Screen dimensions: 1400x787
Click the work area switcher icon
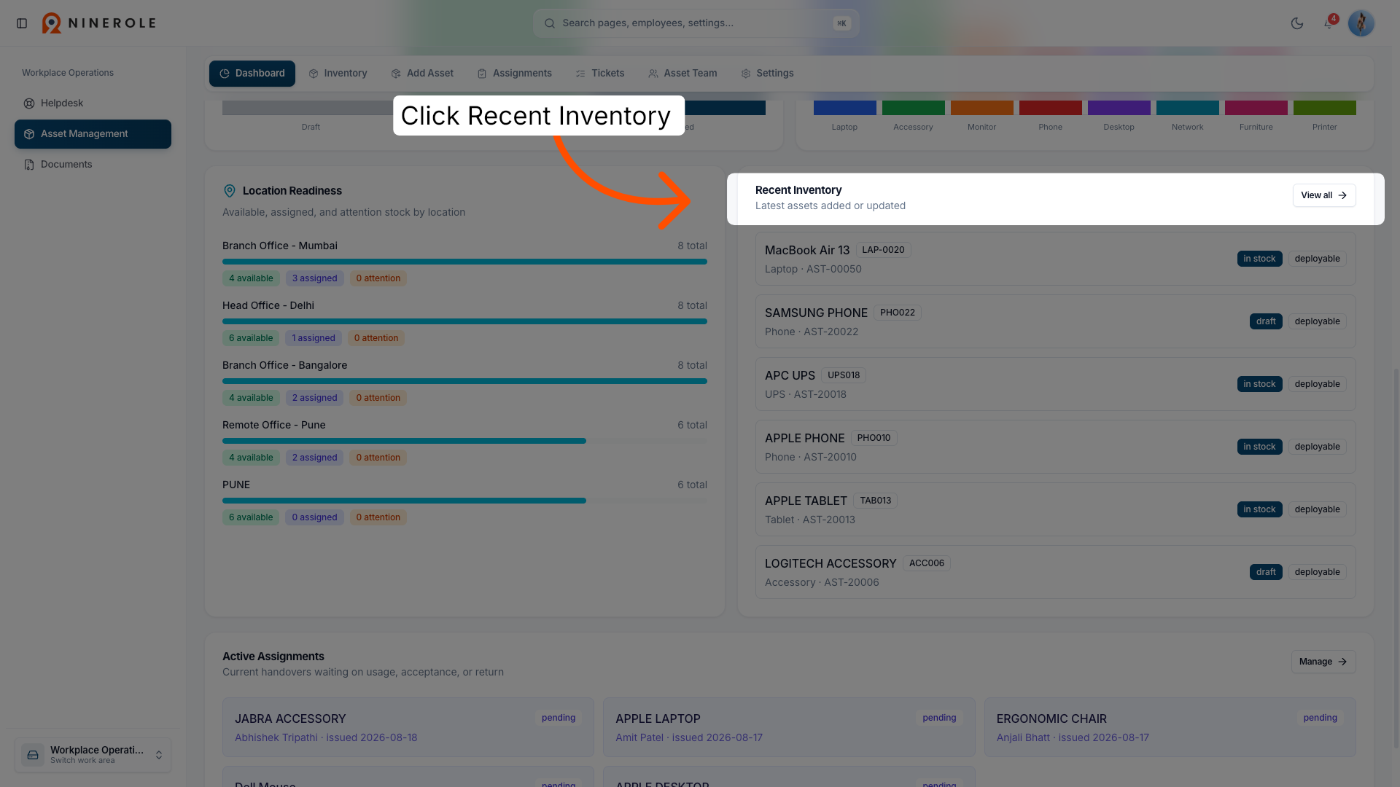(33, 755)
